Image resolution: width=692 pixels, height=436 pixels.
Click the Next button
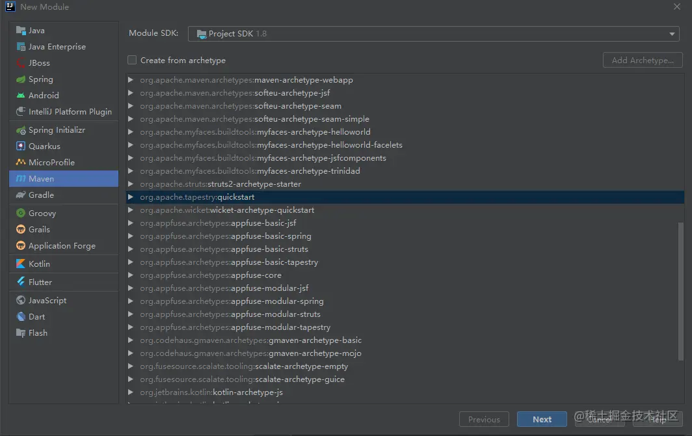pyautogui.click(x=542, y=420)
